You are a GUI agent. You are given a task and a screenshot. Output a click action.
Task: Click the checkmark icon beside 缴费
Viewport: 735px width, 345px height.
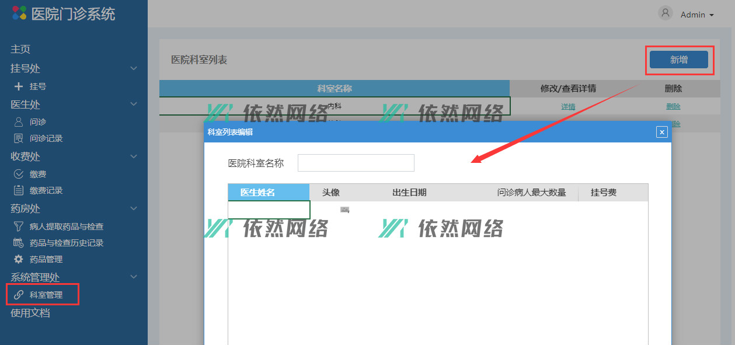click(x=19, y=174)
